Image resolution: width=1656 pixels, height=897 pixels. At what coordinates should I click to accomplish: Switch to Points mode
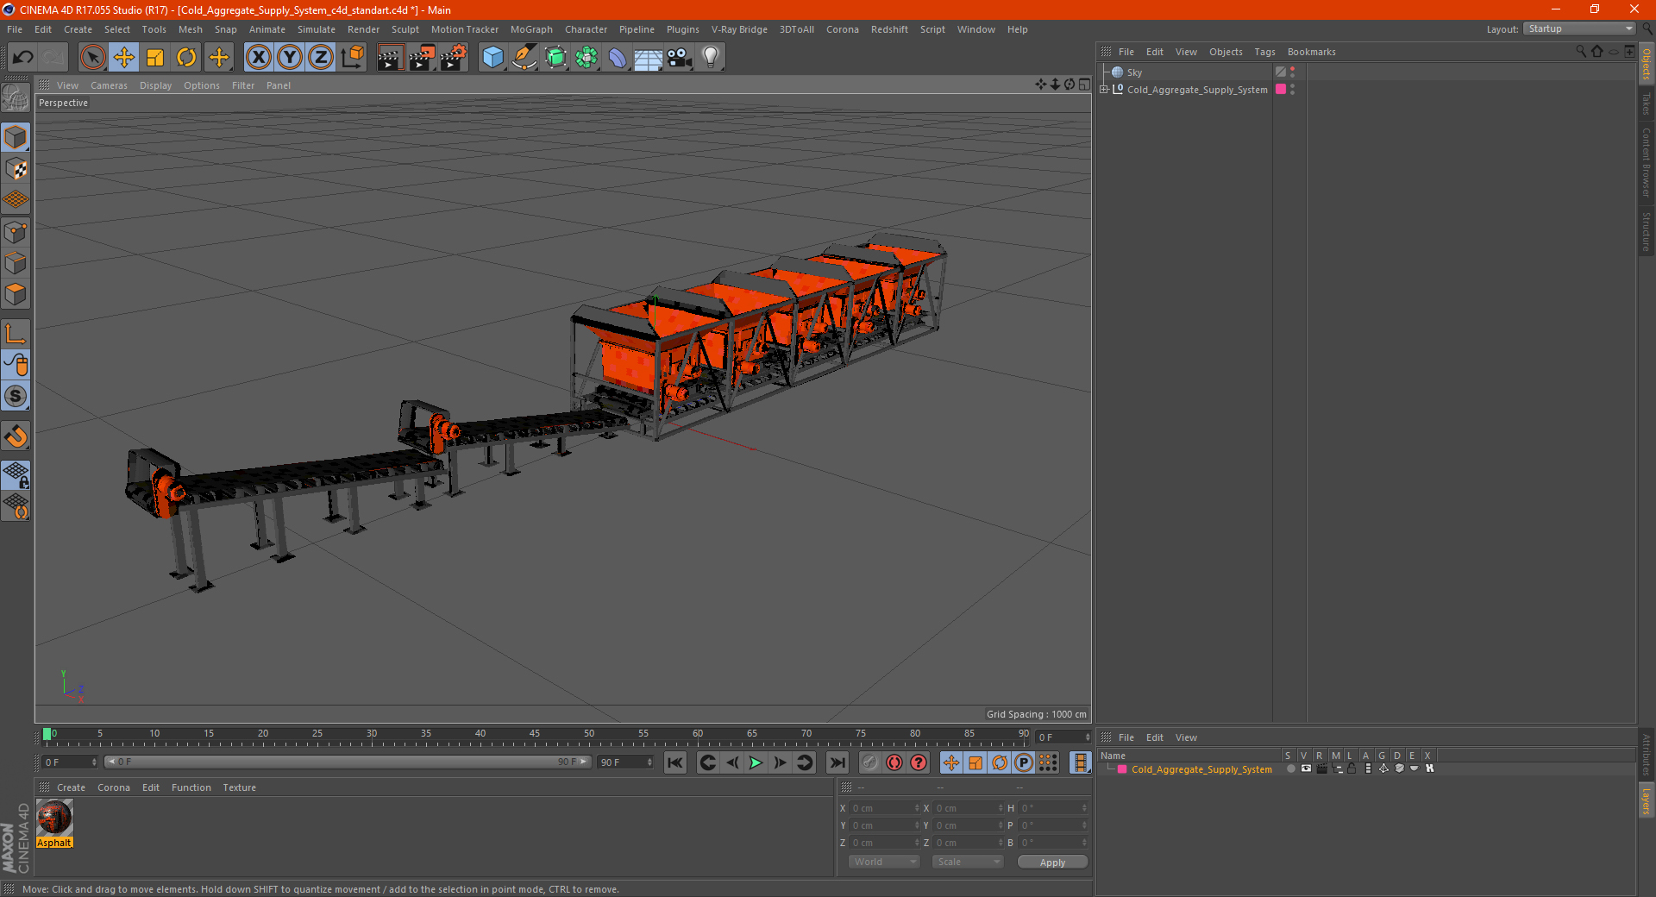pyautogui.click(x=16, y=232)
